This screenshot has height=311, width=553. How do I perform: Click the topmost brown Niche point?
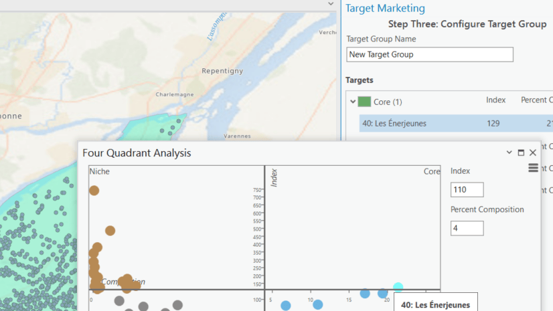click(x=94, y=191)
